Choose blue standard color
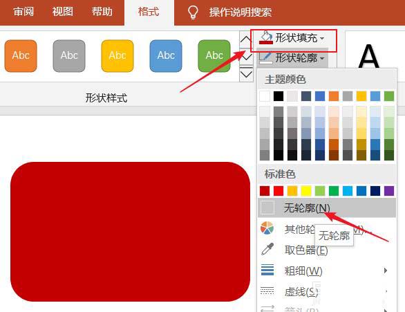This screenshot has width=405, height=312. 361,191
